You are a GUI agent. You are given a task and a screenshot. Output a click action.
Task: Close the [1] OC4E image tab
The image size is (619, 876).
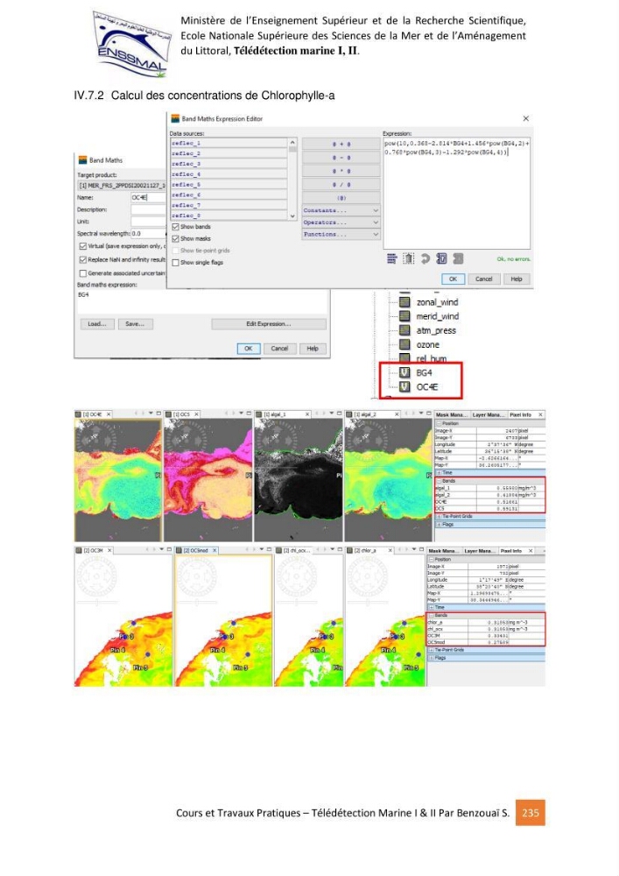click(109, 414)
